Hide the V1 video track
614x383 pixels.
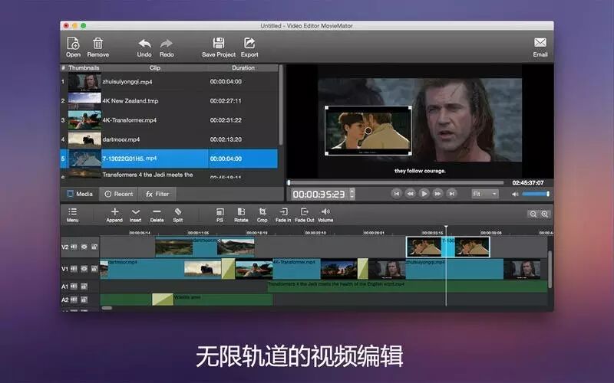[84, 269]
